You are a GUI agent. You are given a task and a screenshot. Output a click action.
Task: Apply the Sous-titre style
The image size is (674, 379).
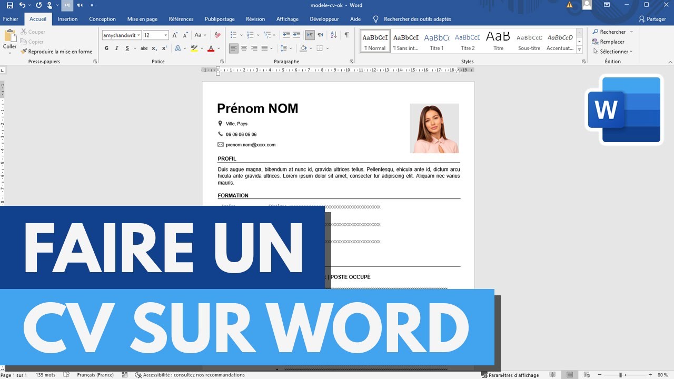[529, 41]
